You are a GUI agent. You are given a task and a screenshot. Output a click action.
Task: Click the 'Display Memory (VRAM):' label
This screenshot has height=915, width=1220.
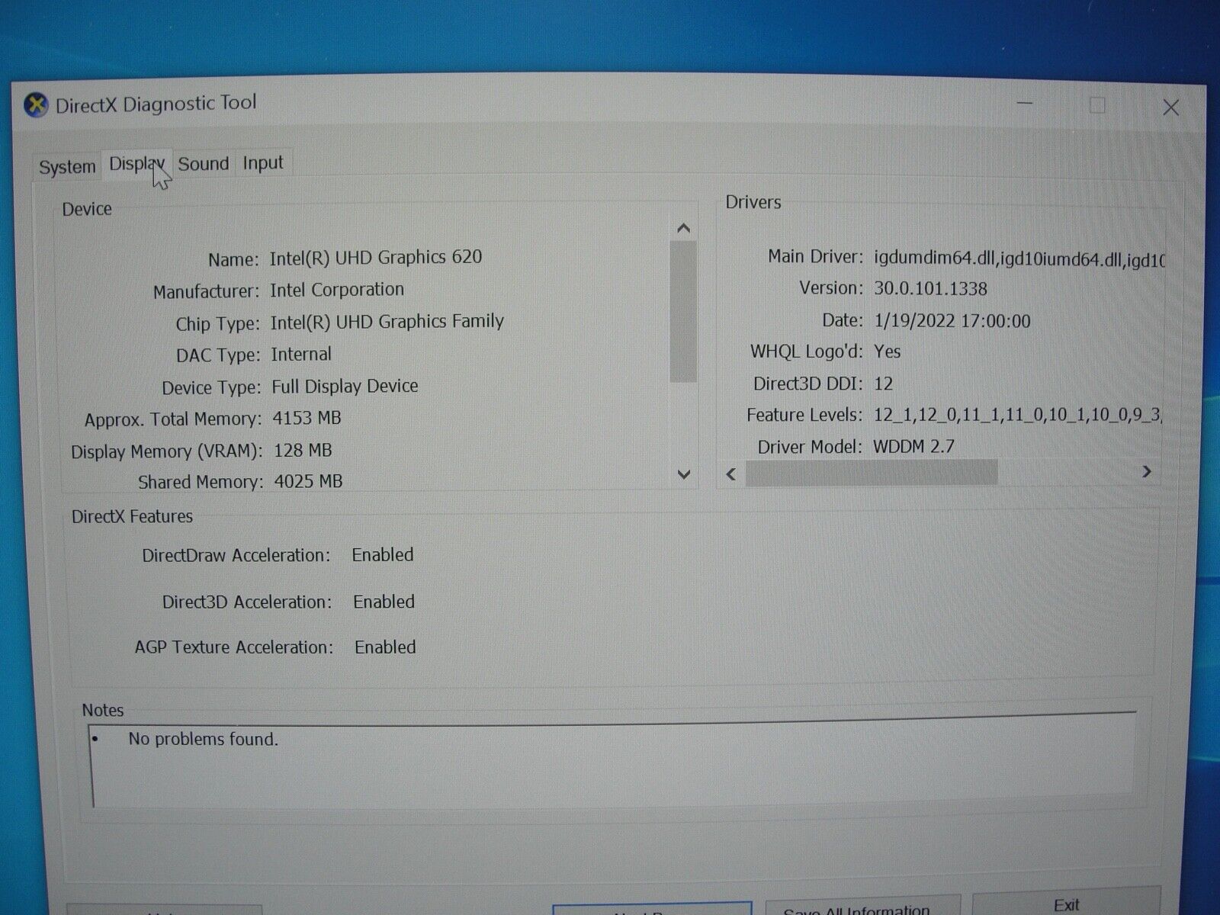pos(166,451)
